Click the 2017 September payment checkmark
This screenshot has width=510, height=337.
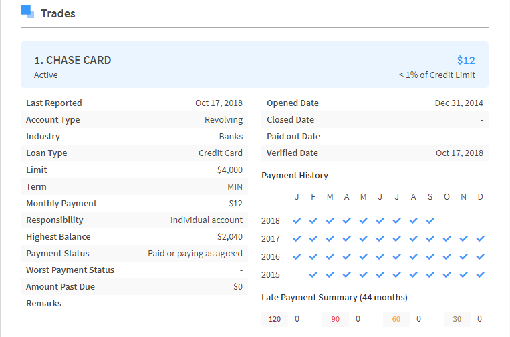[x=430, y=239]
